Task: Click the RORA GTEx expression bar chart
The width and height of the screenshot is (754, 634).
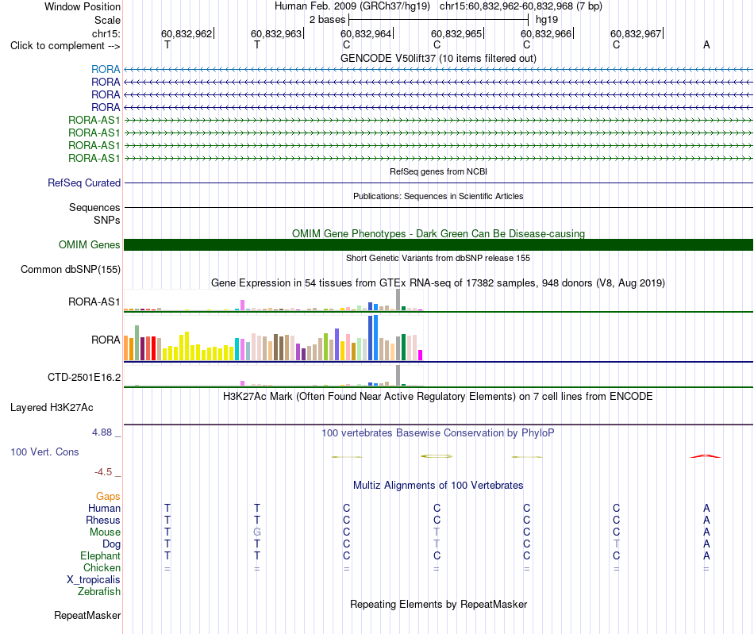Action: [x=273, y=337]
